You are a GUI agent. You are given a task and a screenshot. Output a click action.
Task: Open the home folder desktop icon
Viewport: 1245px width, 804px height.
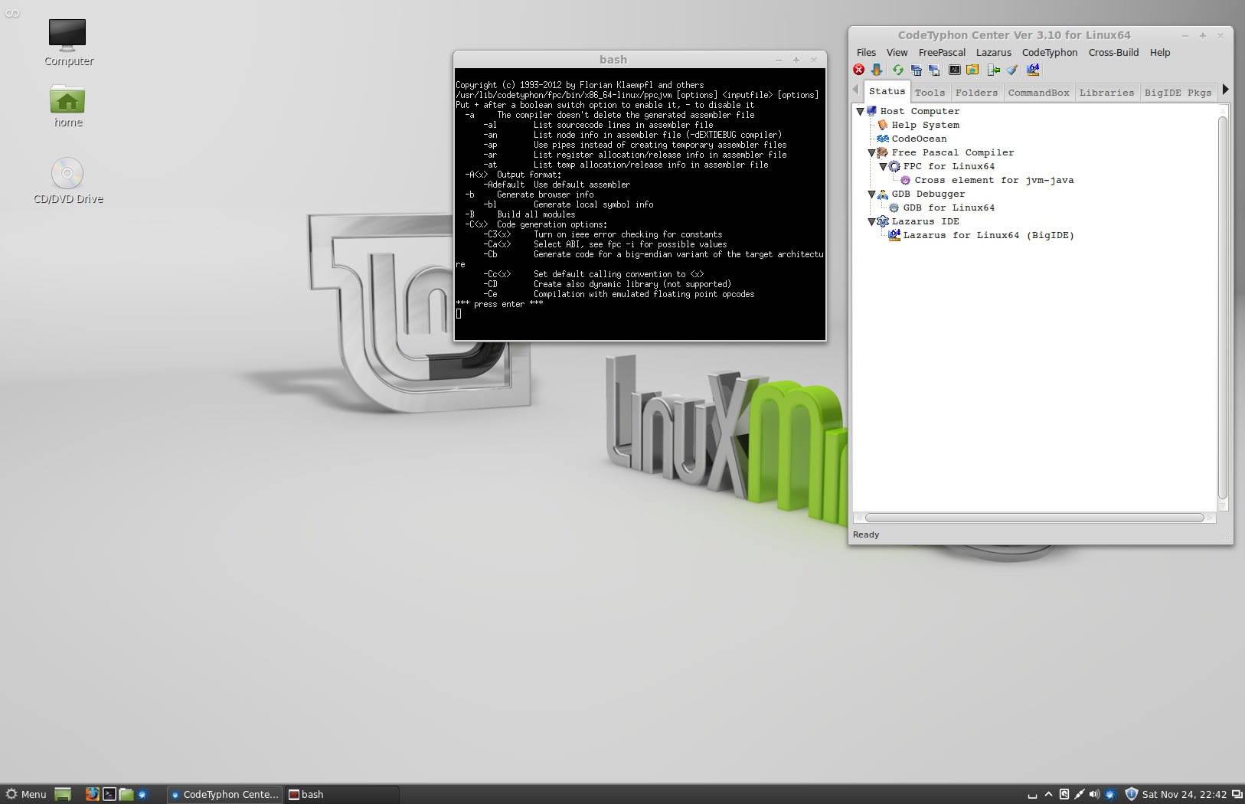point(68,106)
